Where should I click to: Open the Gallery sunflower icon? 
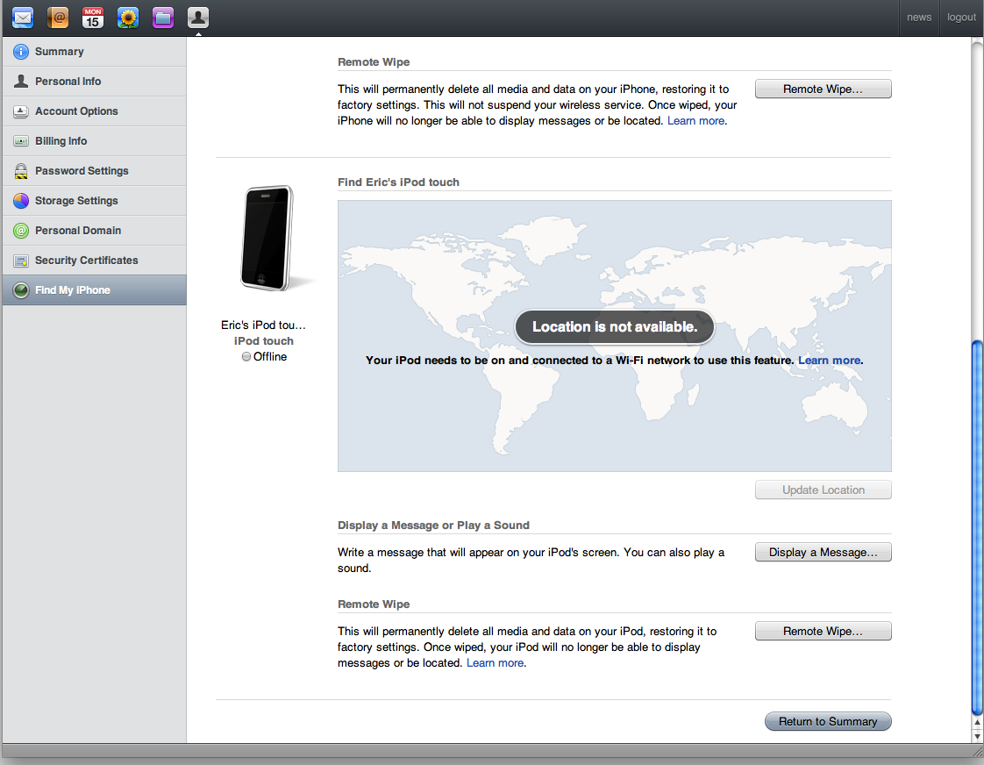tap(128, 18)
